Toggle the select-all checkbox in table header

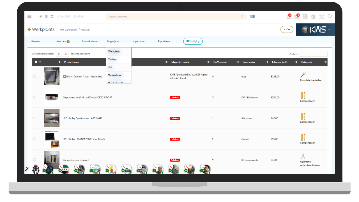tap(36, 62)
